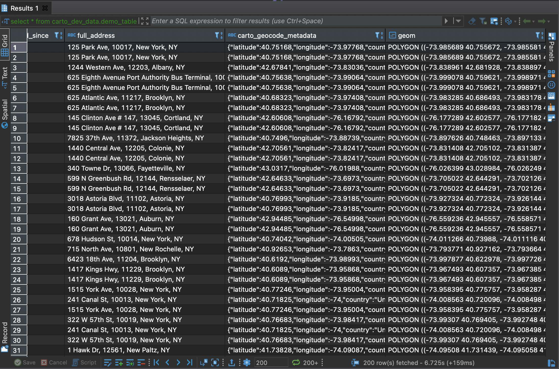Jump to the last row

pyautogui.click(x=190, y=363)
